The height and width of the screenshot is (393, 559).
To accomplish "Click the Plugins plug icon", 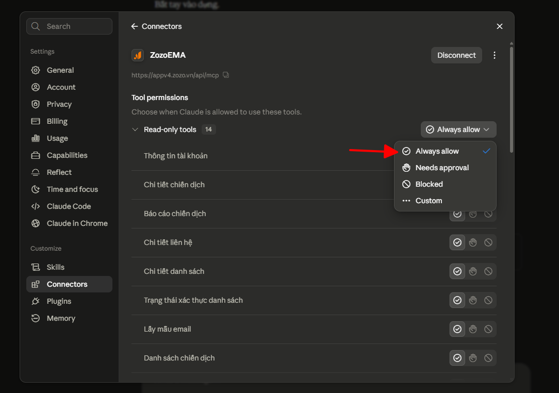I will tap(36, 301).
